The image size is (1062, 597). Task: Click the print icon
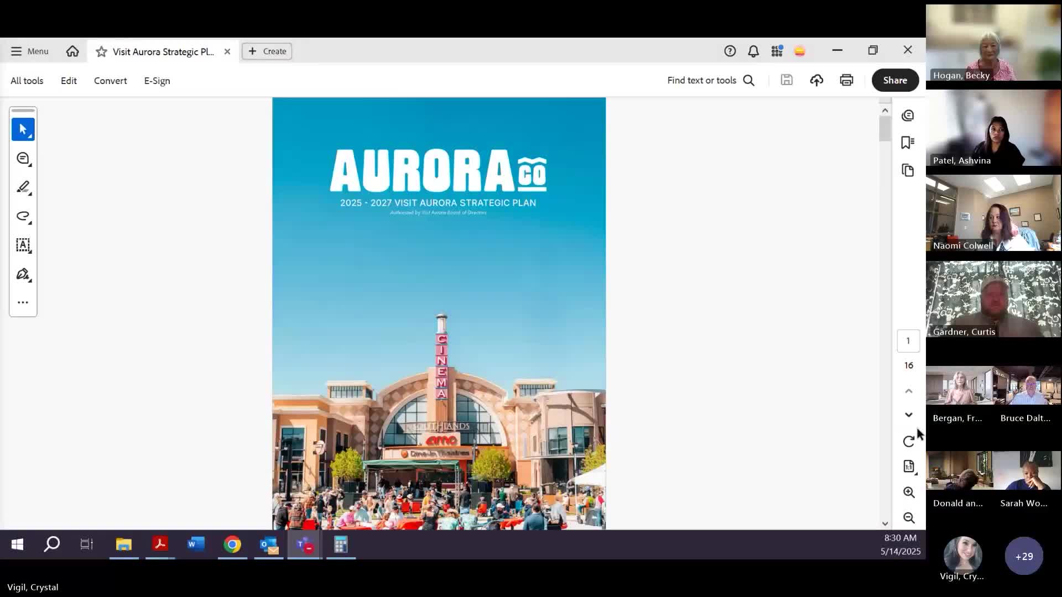[846, 80]
